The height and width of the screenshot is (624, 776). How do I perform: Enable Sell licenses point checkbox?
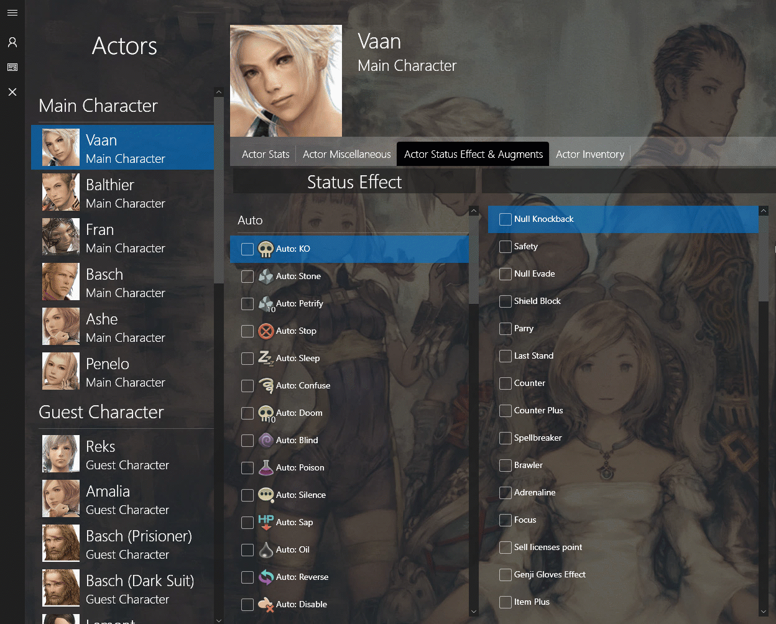(506, 548)
